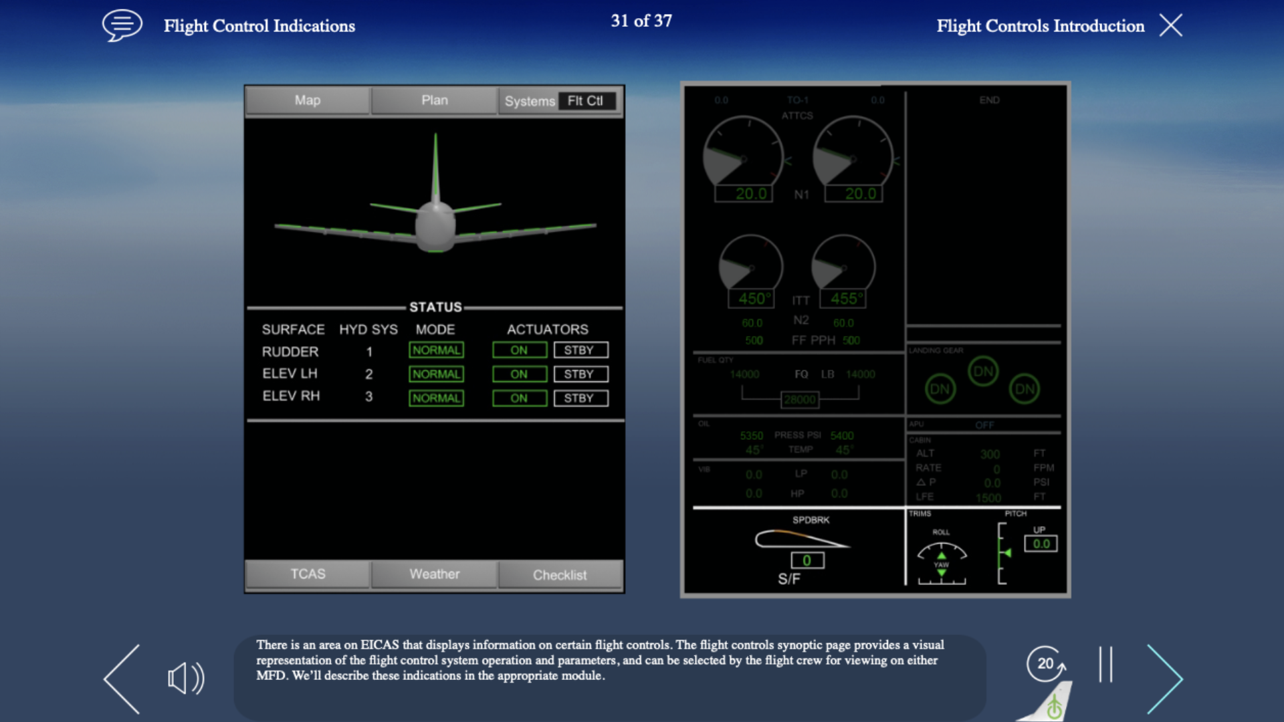
Task: Click the APU OFF status text
Action: (x=984, y=425)
